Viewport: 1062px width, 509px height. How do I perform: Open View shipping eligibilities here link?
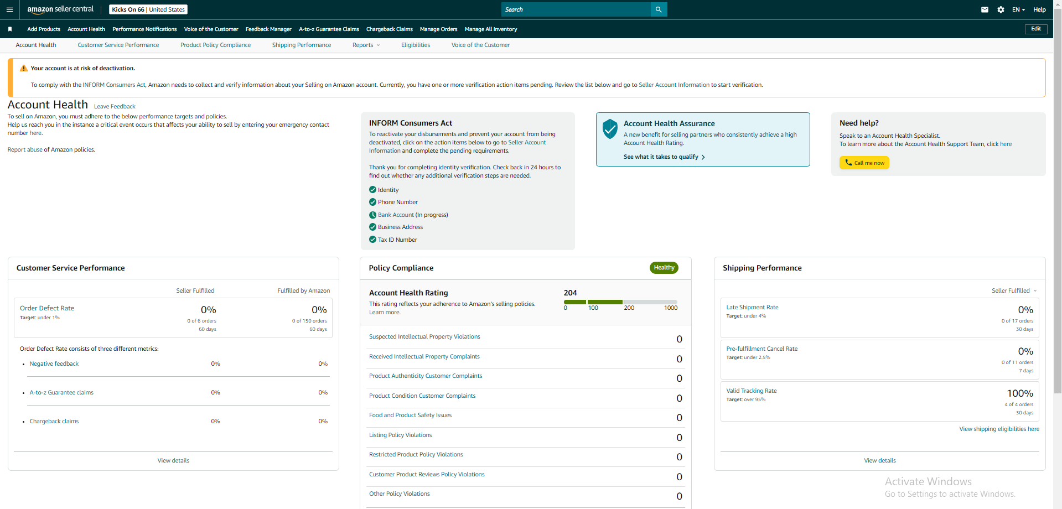pyautogui.click(x=999, y=429)
